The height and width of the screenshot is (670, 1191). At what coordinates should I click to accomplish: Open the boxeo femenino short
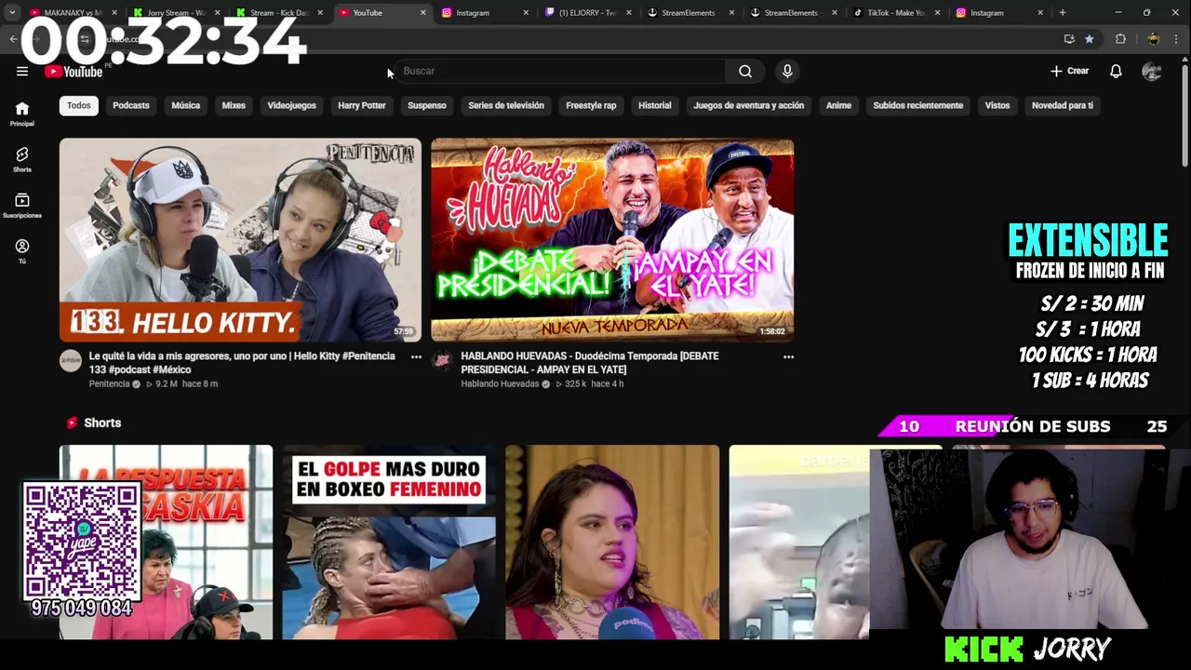(x=389, y=543)
